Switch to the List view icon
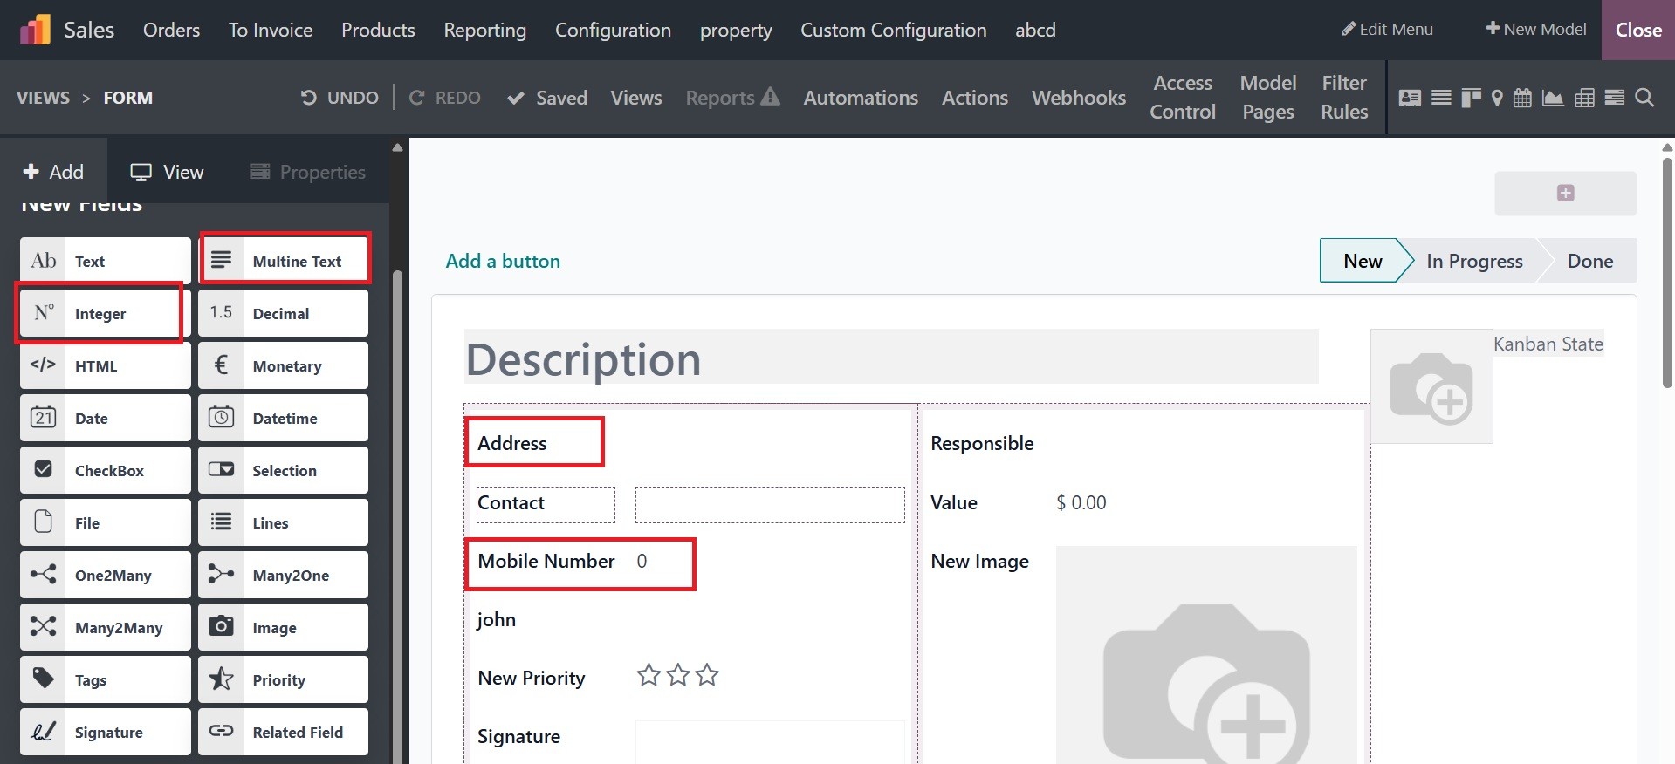 point(1441,98)
